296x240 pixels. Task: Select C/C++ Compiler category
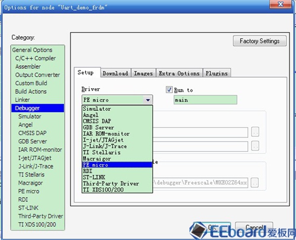click(x=36, y=58)
